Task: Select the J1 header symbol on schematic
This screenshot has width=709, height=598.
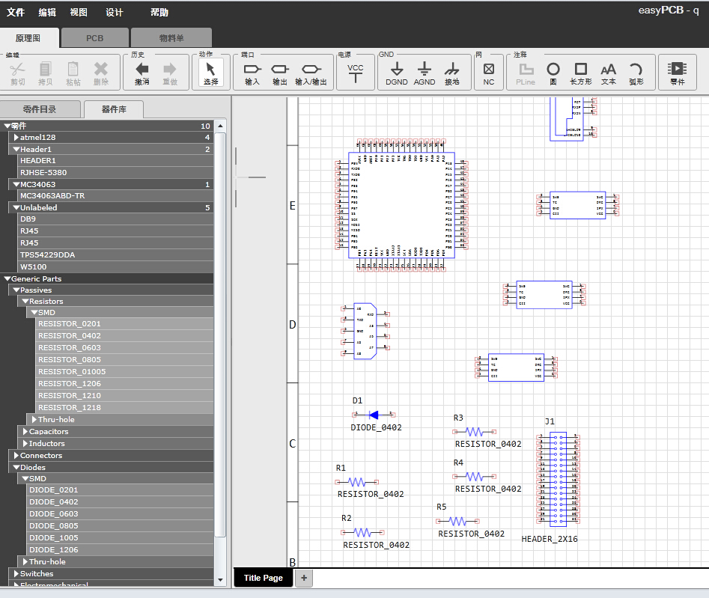Action: [x=558, y=479]
